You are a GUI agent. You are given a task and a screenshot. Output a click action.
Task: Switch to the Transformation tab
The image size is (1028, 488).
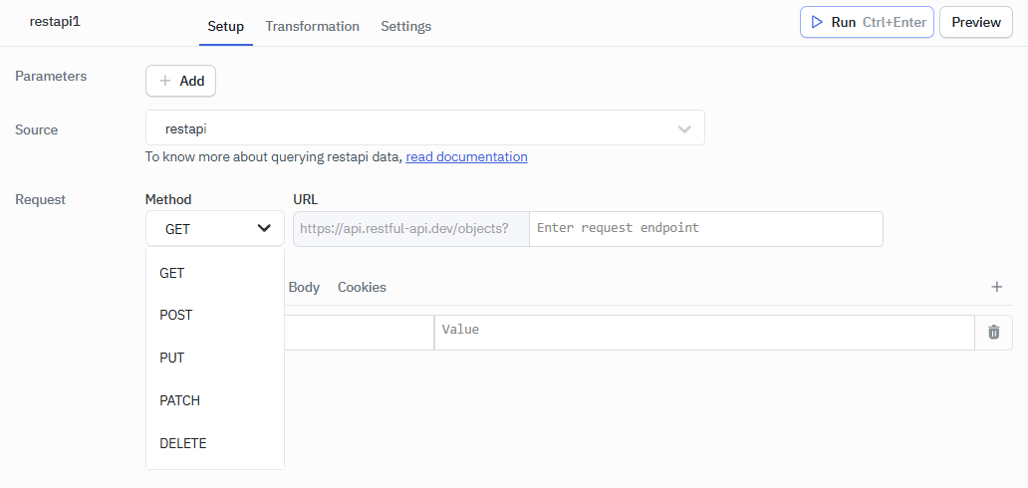[312, 26]
